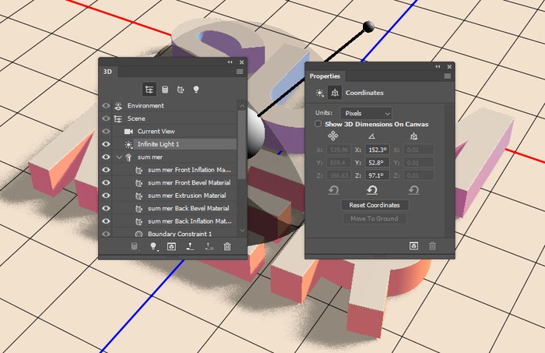
Task: Filter 3D panel by whole scene
Action: (149, 90)
